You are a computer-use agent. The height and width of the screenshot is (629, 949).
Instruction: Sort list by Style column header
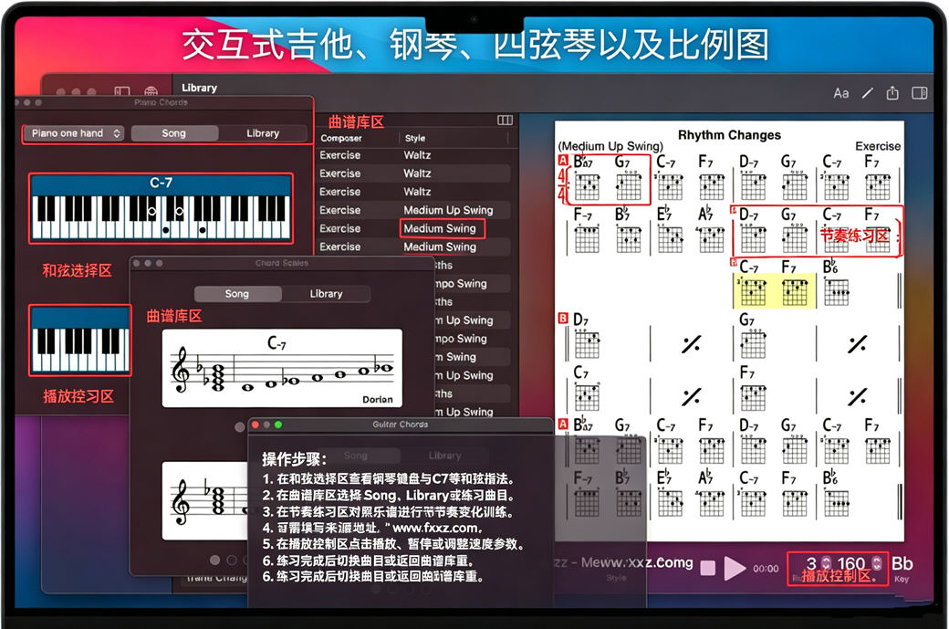(x=415, y=138)
